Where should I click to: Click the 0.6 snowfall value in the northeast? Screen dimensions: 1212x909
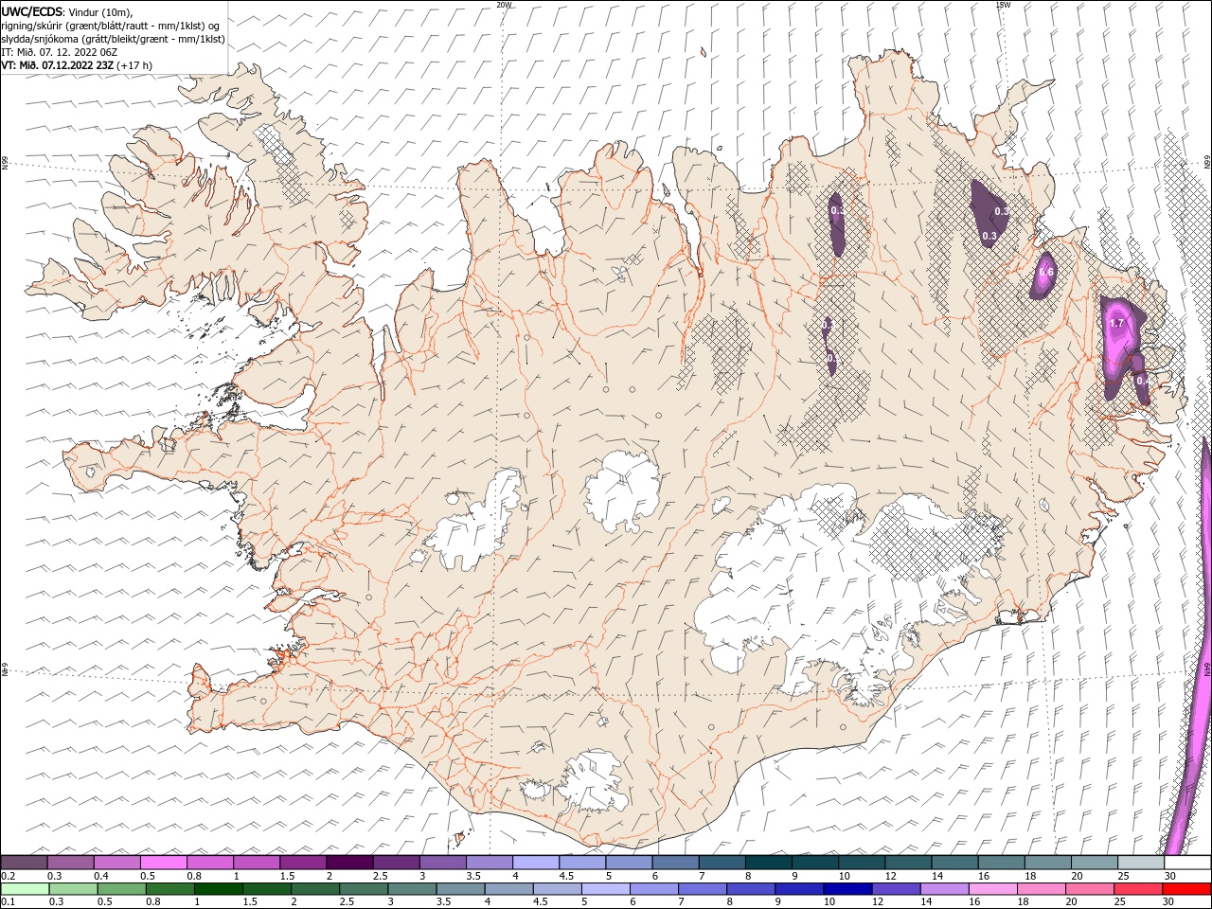[1046, 272]
